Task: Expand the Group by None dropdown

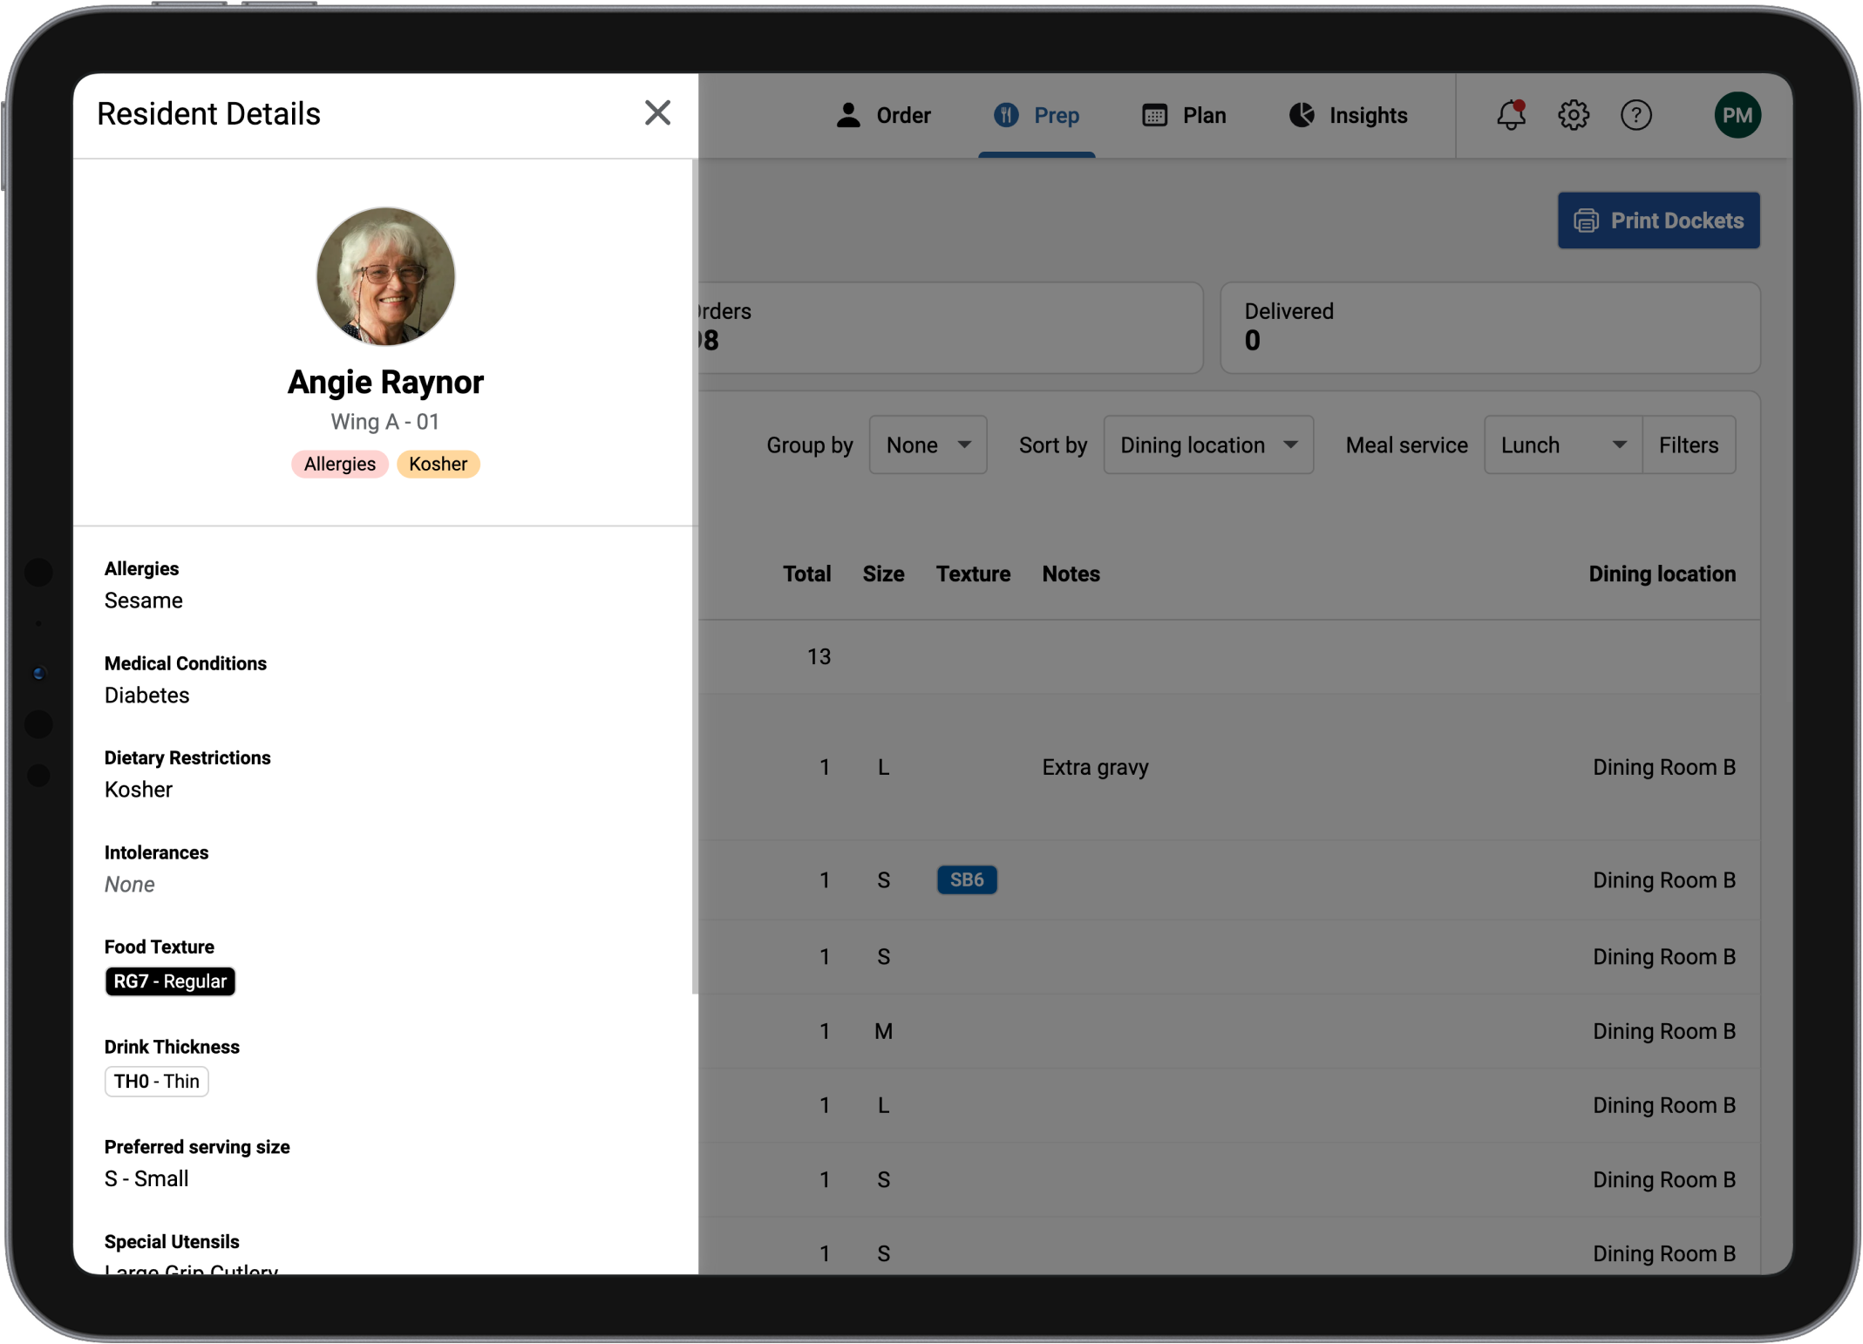Action: (928, 445)
